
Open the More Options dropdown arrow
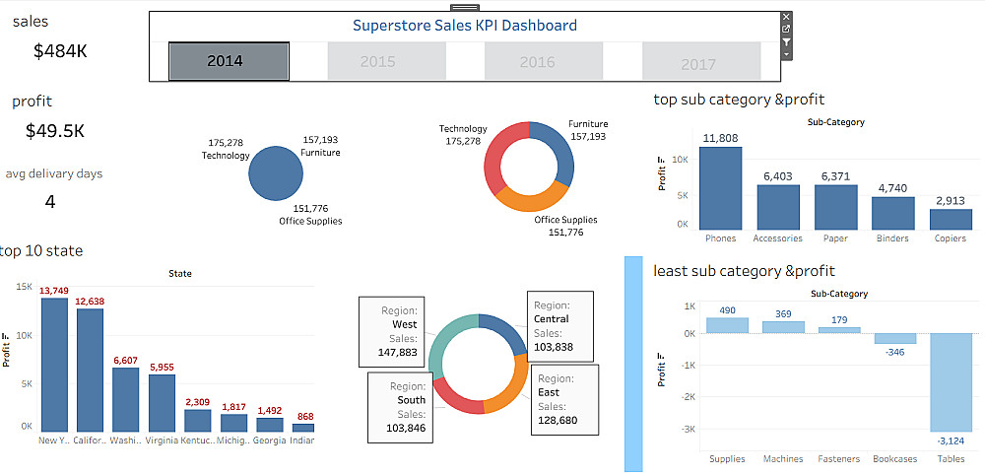786,54
